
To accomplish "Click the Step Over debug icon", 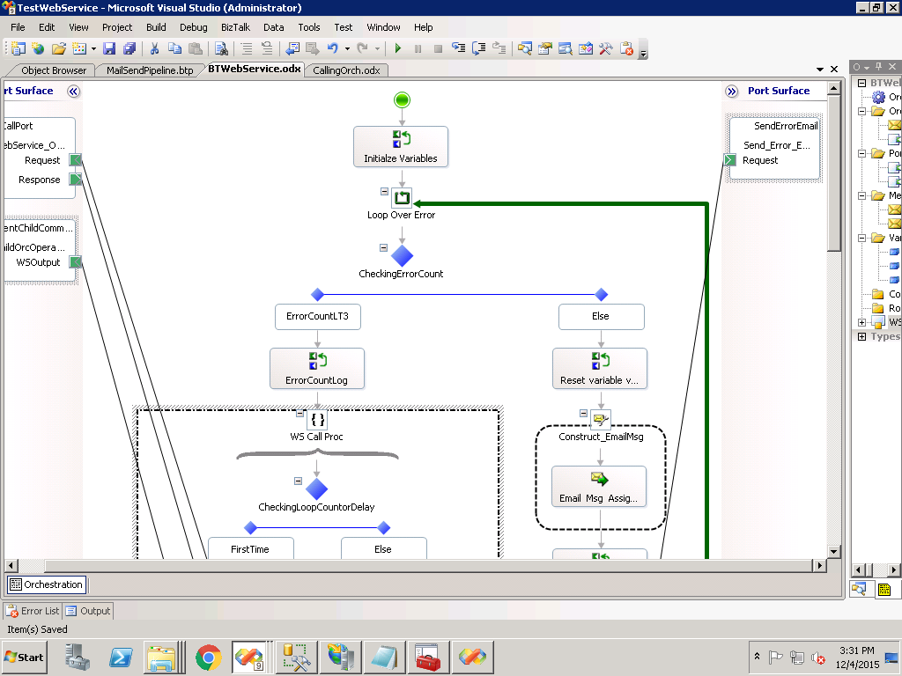I will pyautogui.click(x=478, y=49).
